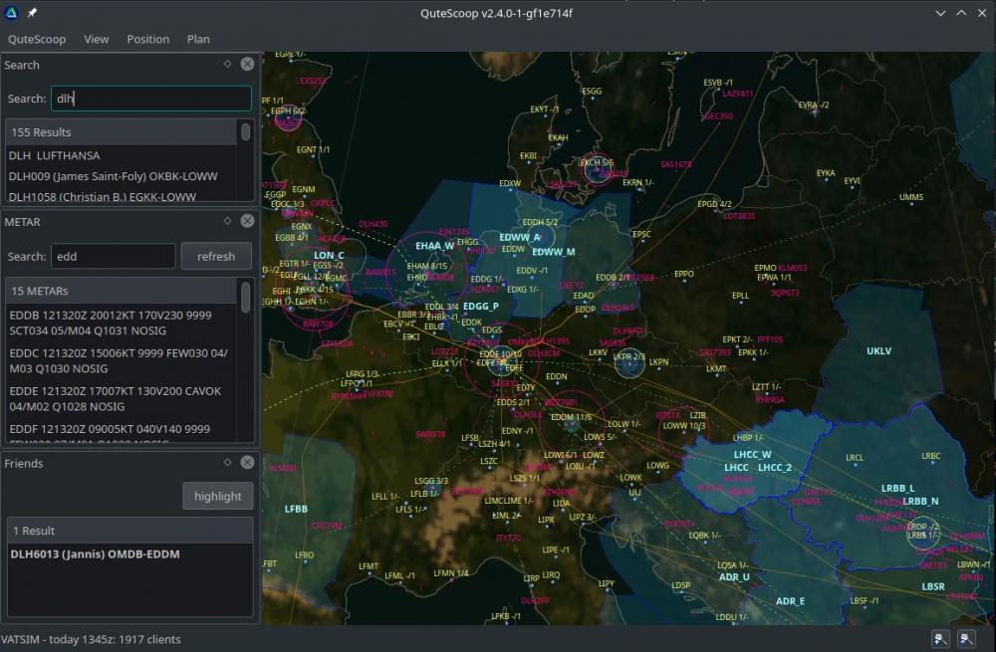Click the QuteScoop app icon in title bar
Image resolution: width=996 pixels, height=652 pixels.
pyautogui.click(x=12, y=13)
